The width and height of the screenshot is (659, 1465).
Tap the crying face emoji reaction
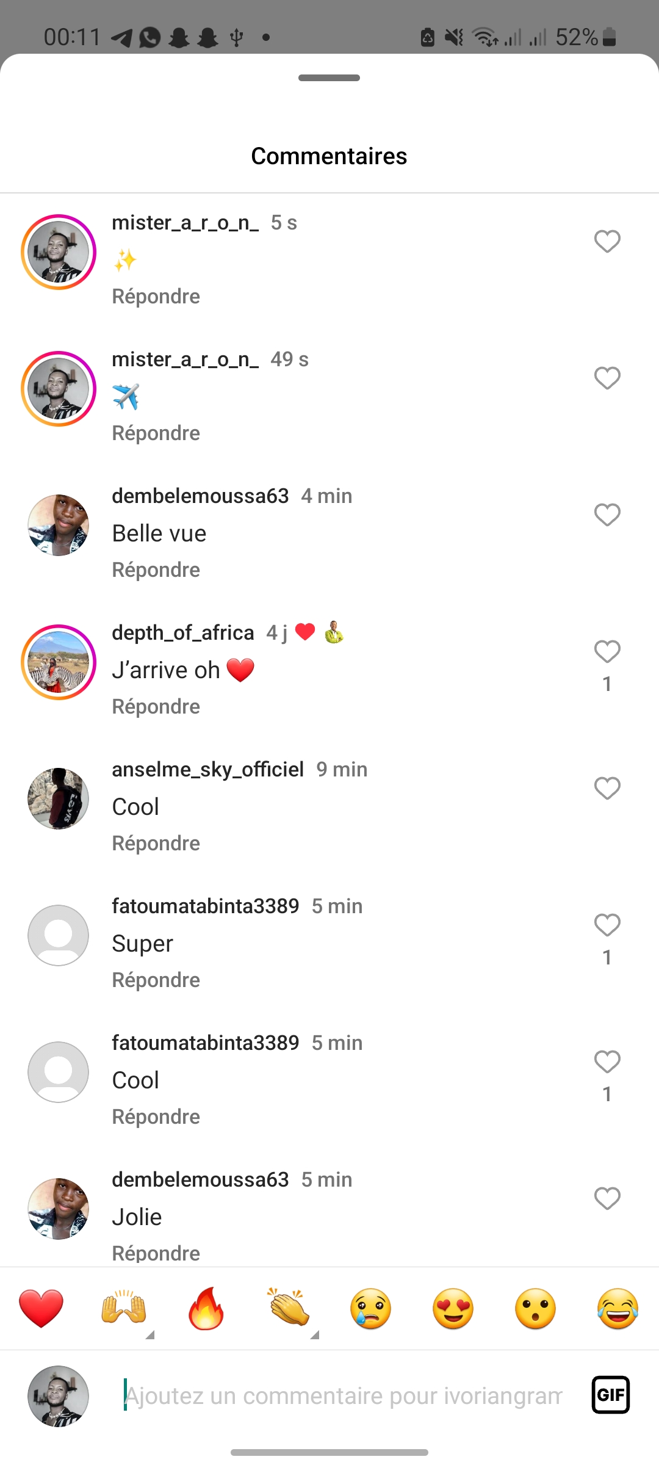pyautogui.click(x=370, y=1308)
